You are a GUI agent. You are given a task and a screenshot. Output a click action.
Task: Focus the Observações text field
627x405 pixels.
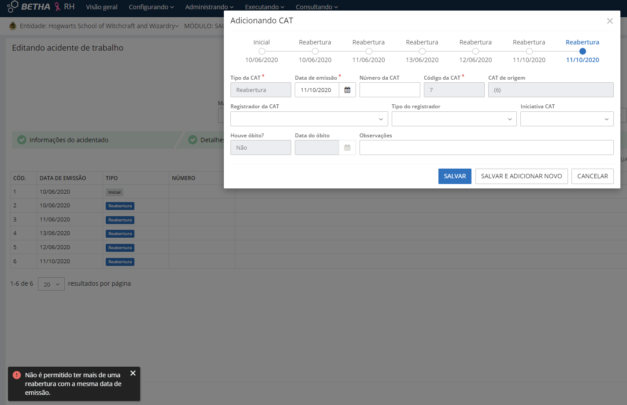coord(486,147)
